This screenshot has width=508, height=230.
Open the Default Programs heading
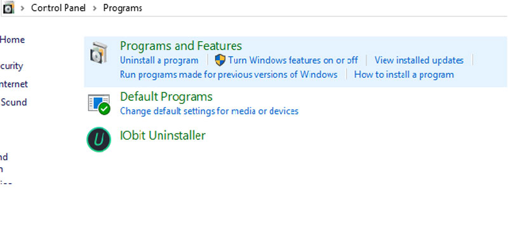[x=166, y=97]
